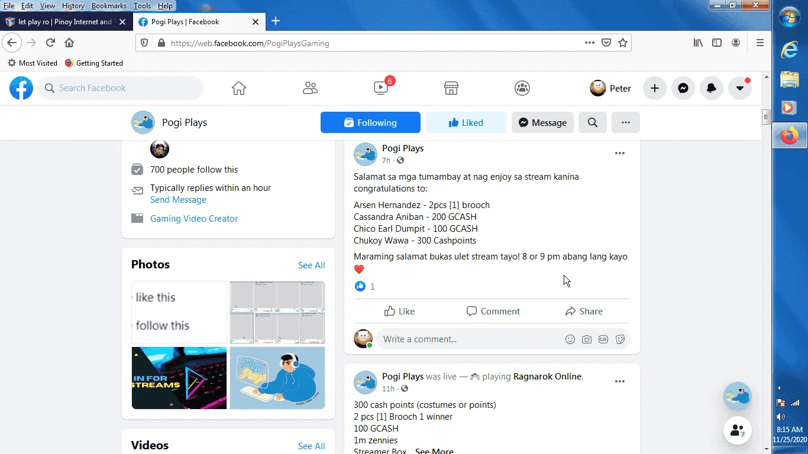Insert an emoji in the comment
The width and height of the screenshot is (808, 454).
click(x=570, y=339)
